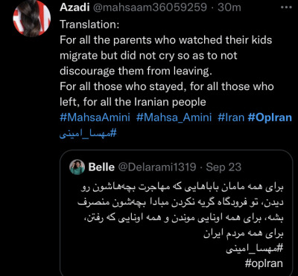This screenshot has width=298, height=276.
Task: Open the @Delarami1319 handle
Action: coord(156,167)
